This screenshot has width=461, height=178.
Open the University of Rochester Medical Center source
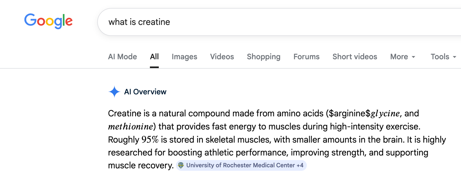(x=240, y=165)
